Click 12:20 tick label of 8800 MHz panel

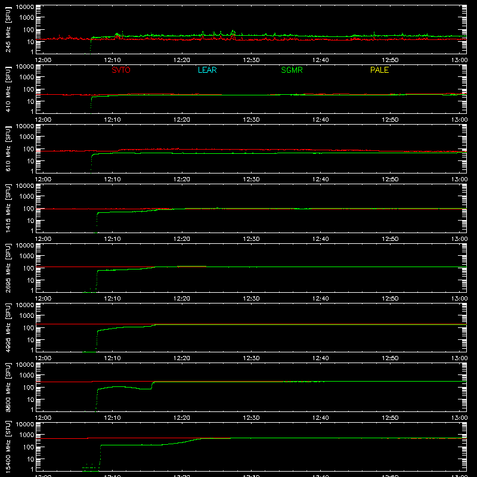[182, 418]
